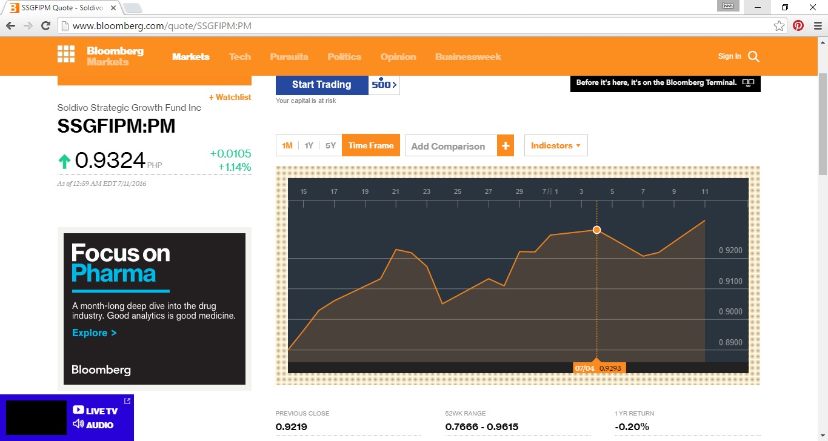Open the Businessweek section
Screen dimensions: 828x441
pos(468,56)
